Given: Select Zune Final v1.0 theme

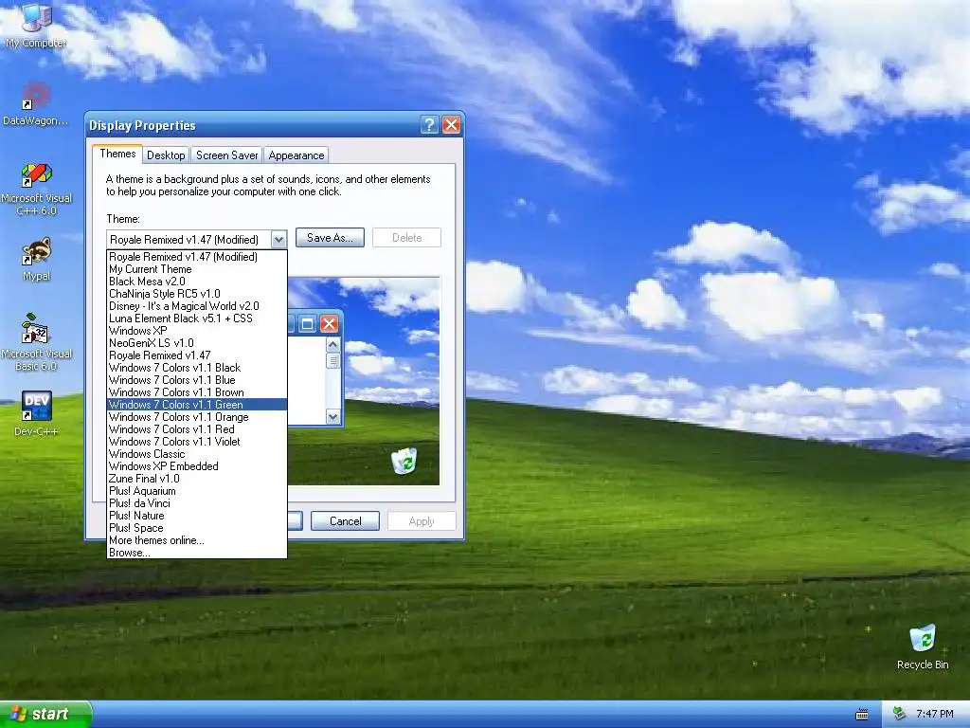Looking at the screenshot, I should pyautogui.click(x=197, y=479).
